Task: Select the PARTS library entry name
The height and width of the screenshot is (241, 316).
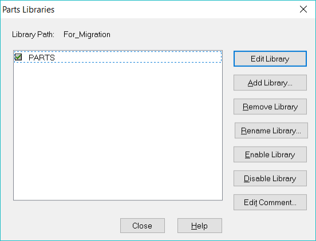Action: click(x=42, y=58)
